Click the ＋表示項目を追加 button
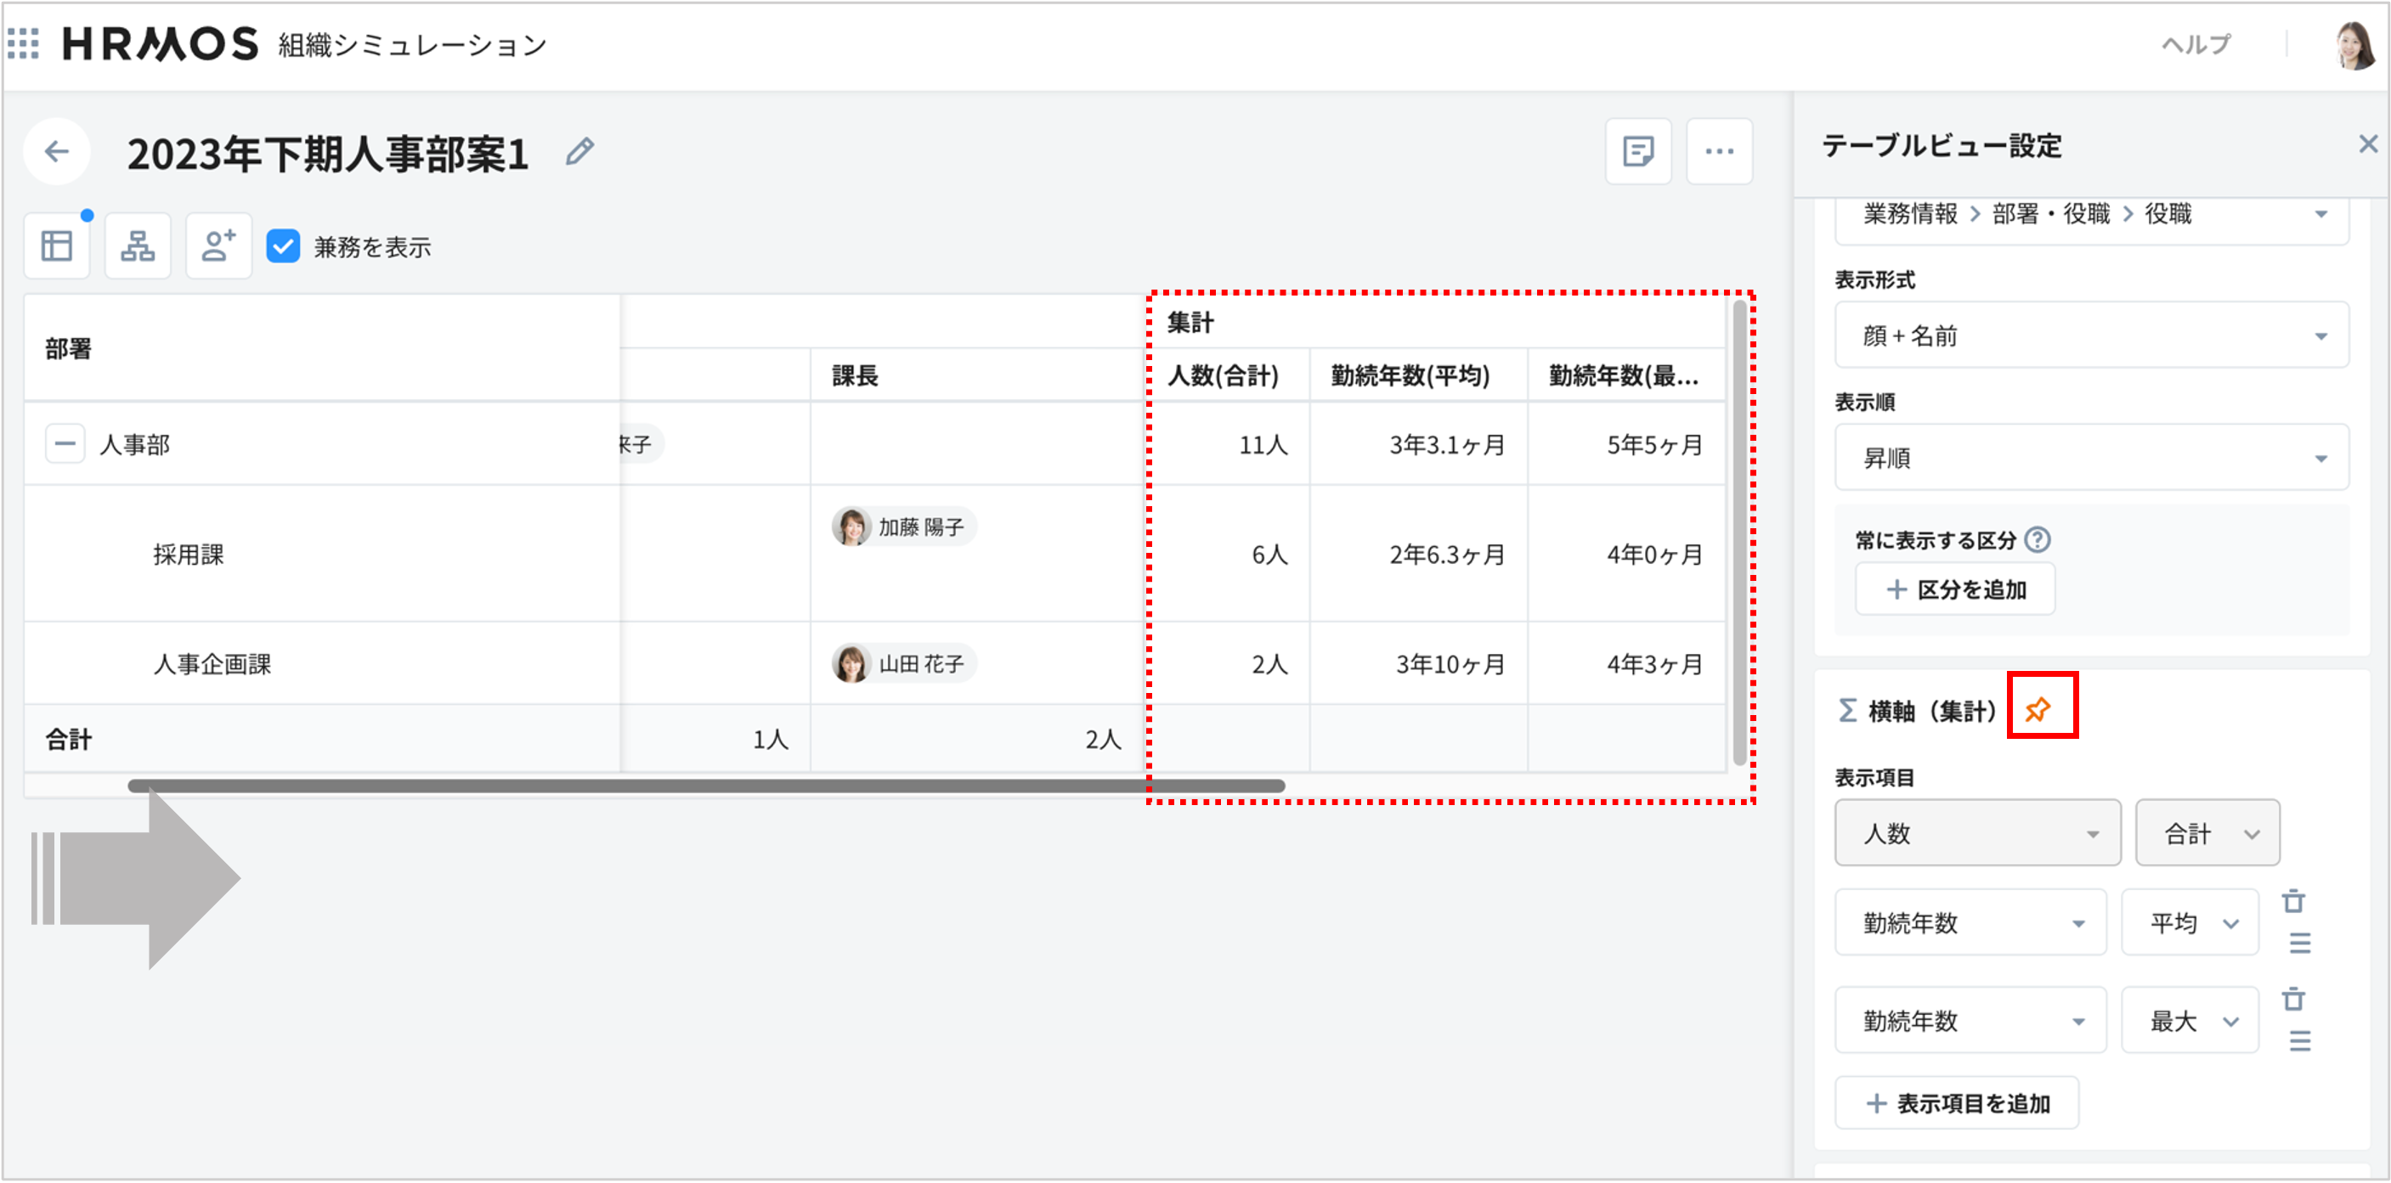 pyautogui.click(x=1956, y=1103)
